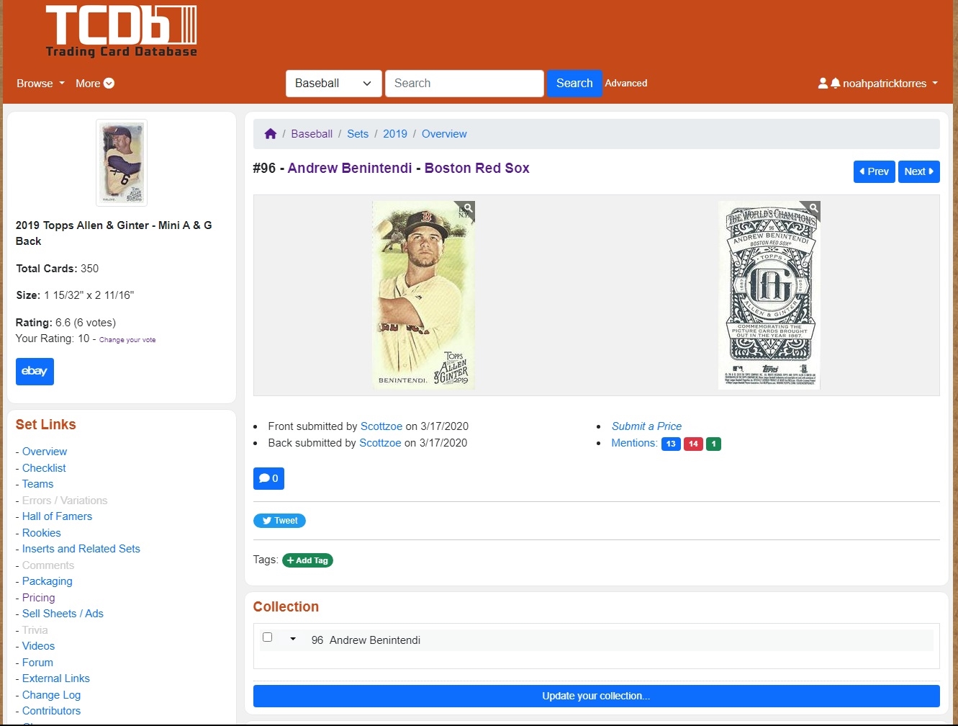The image size is (958, 726).
Task: Go to 2019 breadcrumb
Action: point(395,134)
